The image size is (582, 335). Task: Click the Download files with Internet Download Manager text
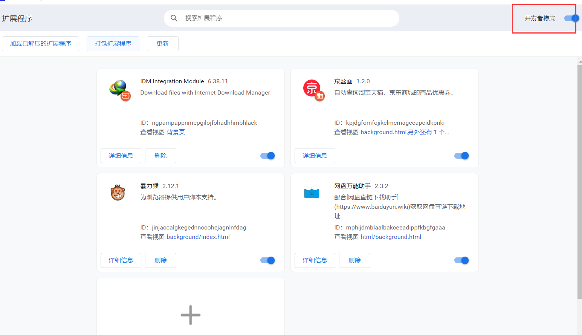click(205, 93)
